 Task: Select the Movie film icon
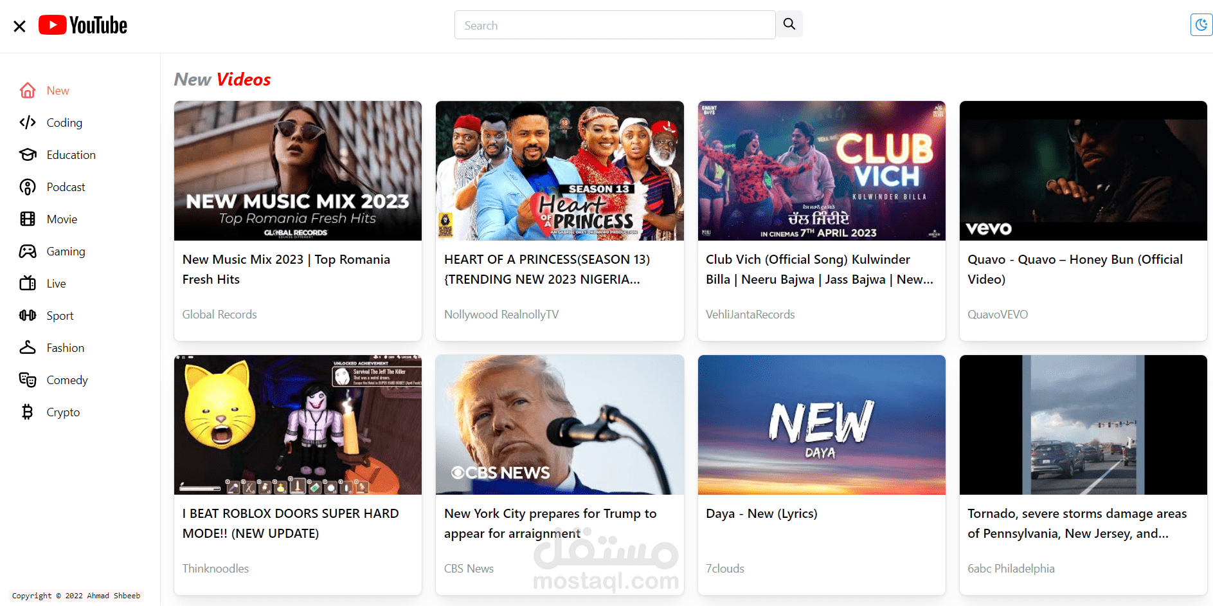click(28, 219)
